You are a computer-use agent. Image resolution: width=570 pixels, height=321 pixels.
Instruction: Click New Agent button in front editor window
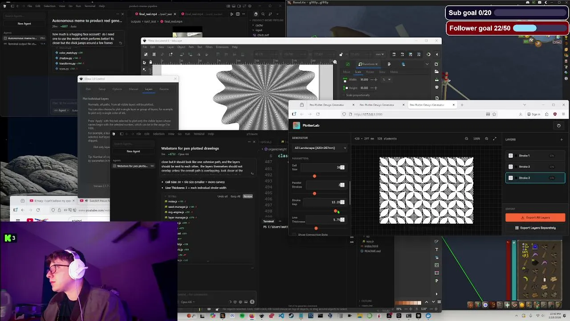point(133,151)
